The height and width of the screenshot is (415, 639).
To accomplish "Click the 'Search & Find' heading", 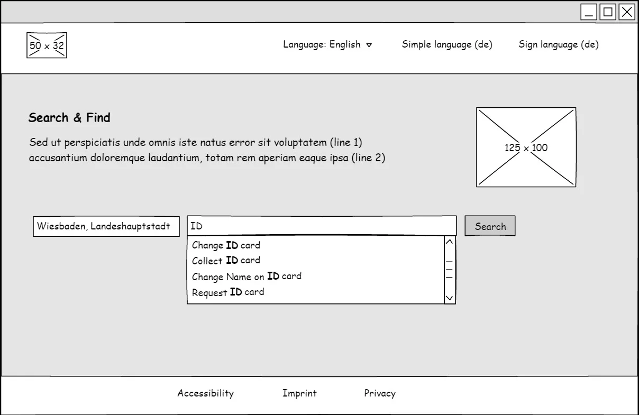I will pyautogui.click(x=69, y=118).
